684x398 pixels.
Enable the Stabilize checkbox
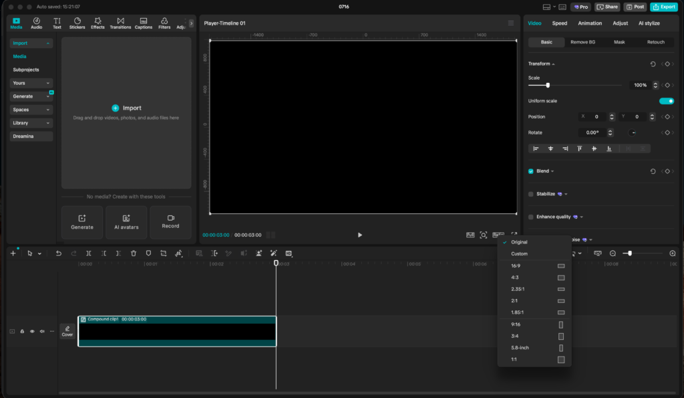coord(531,194)
